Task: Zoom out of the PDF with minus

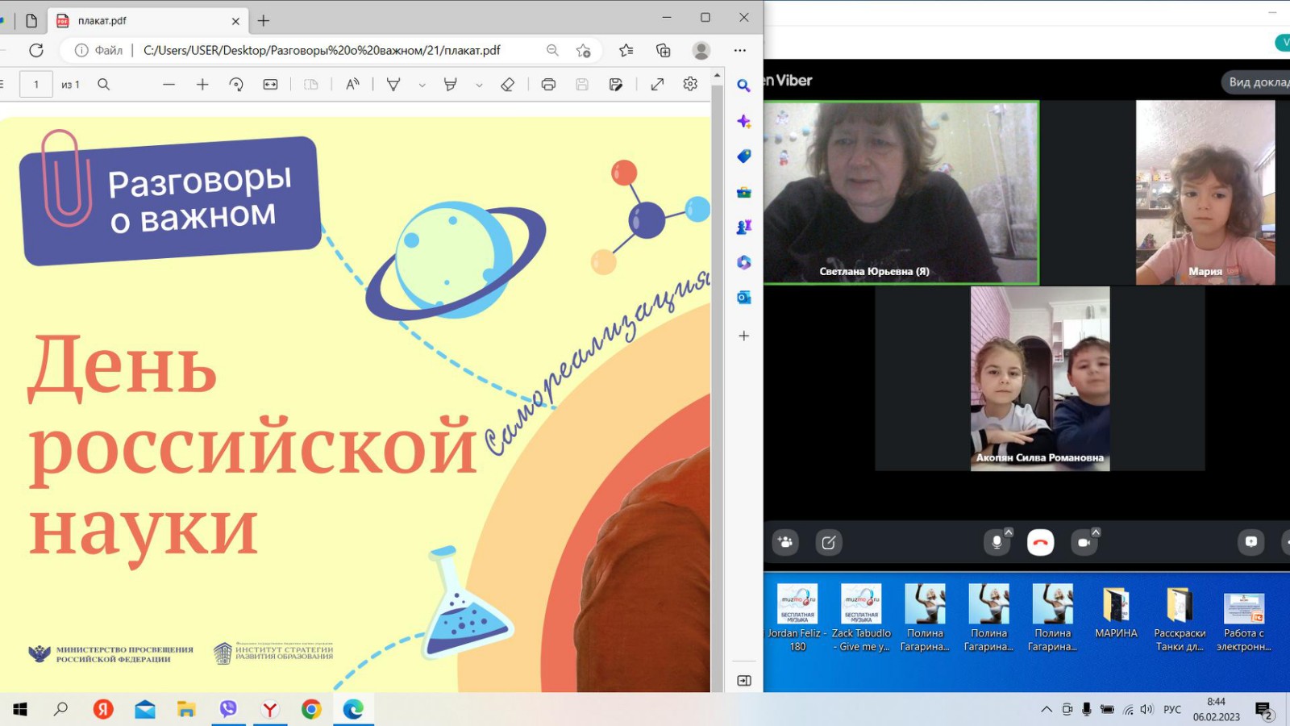Action: 169,84
